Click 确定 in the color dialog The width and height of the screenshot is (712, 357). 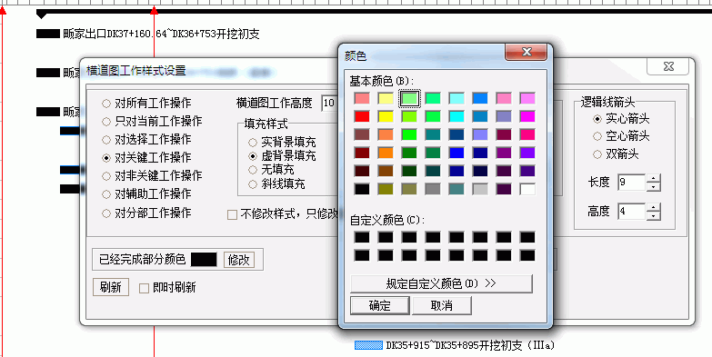pos(379,306)
